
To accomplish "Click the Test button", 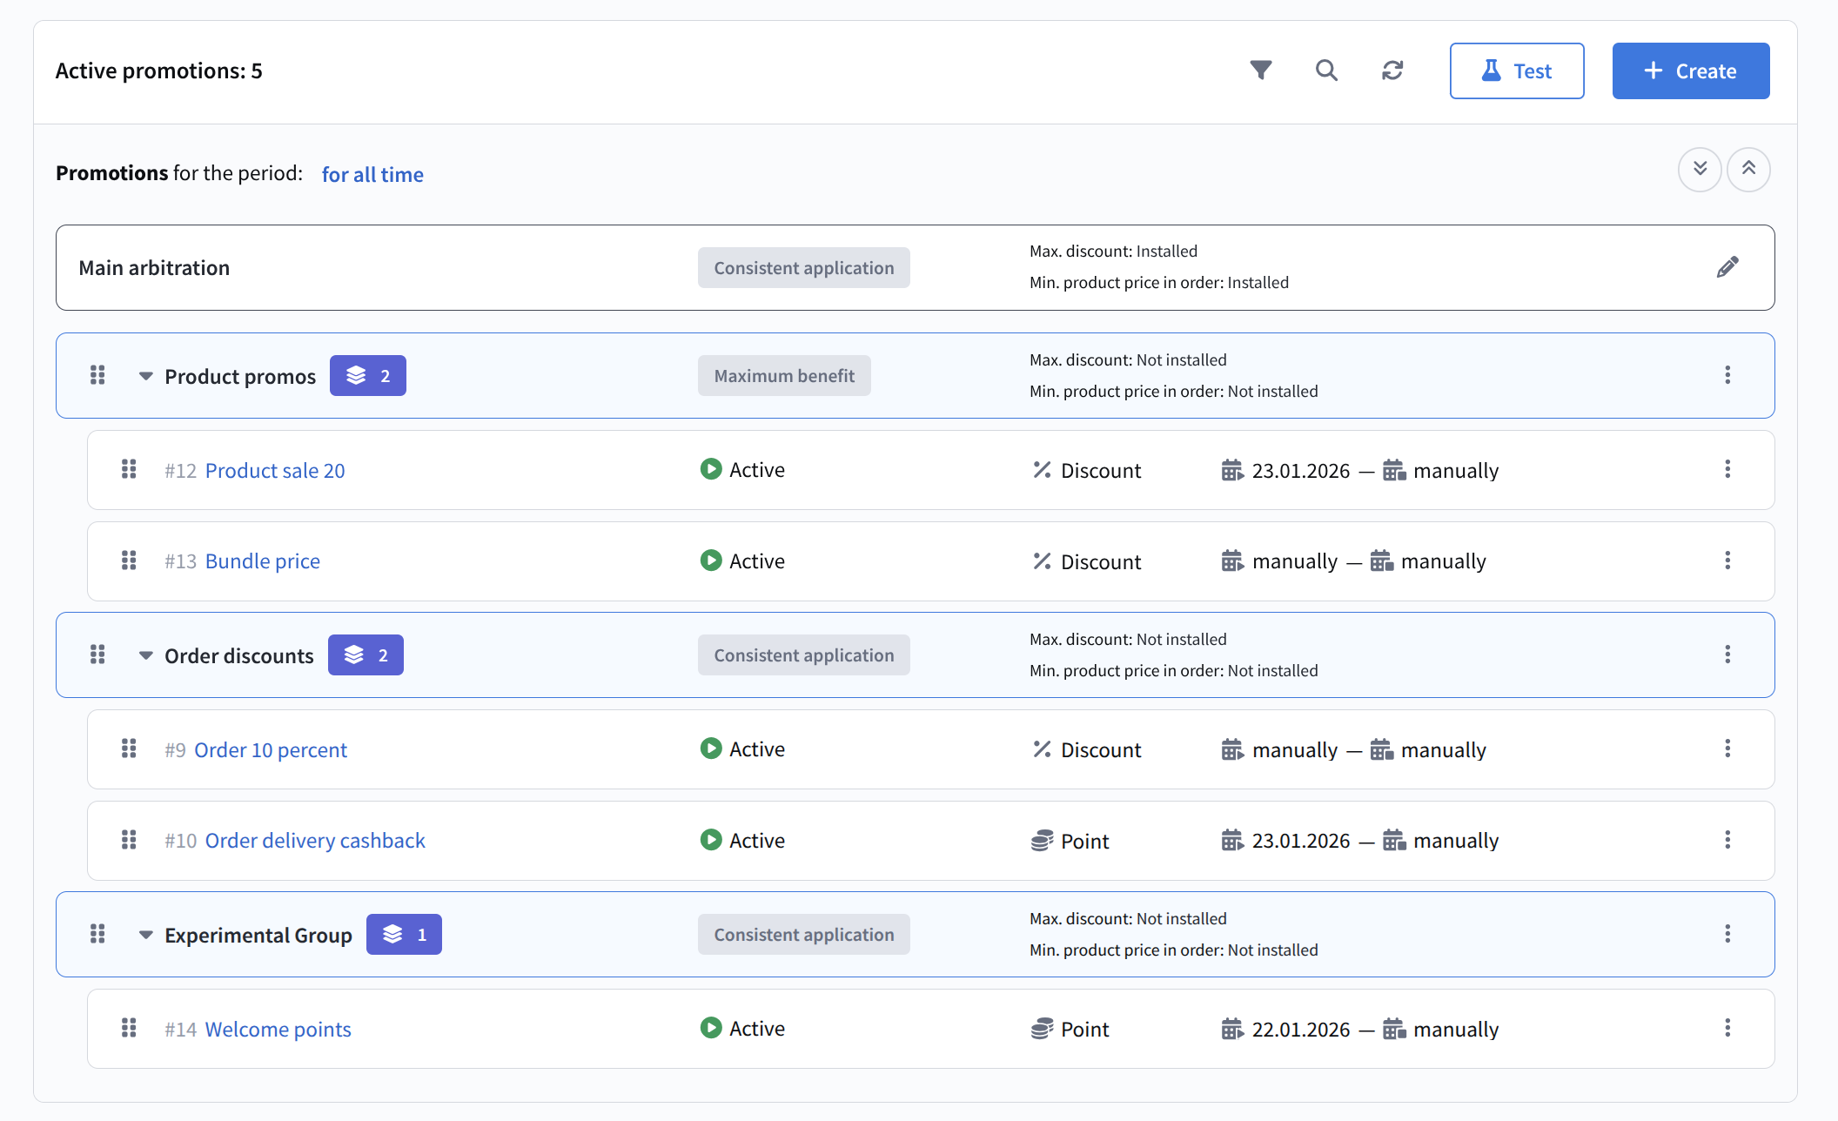I will pos(1516,70).
